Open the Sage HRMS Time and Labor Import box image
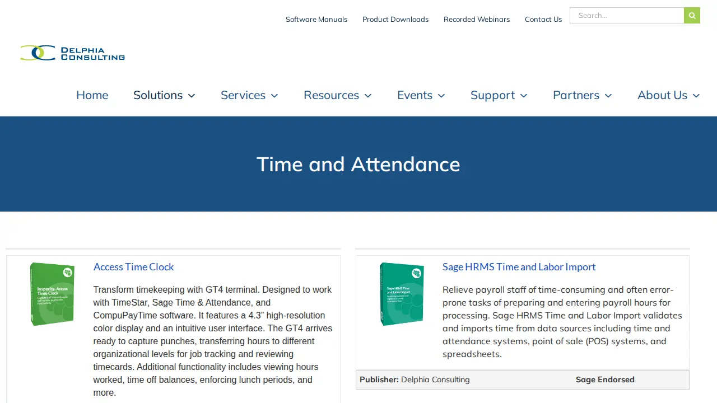The image size is (717, 403). 402,294
